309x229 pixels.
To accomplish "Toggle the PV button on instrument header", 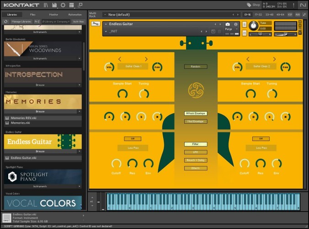I will pyautogui.click(x=300, y=33).
